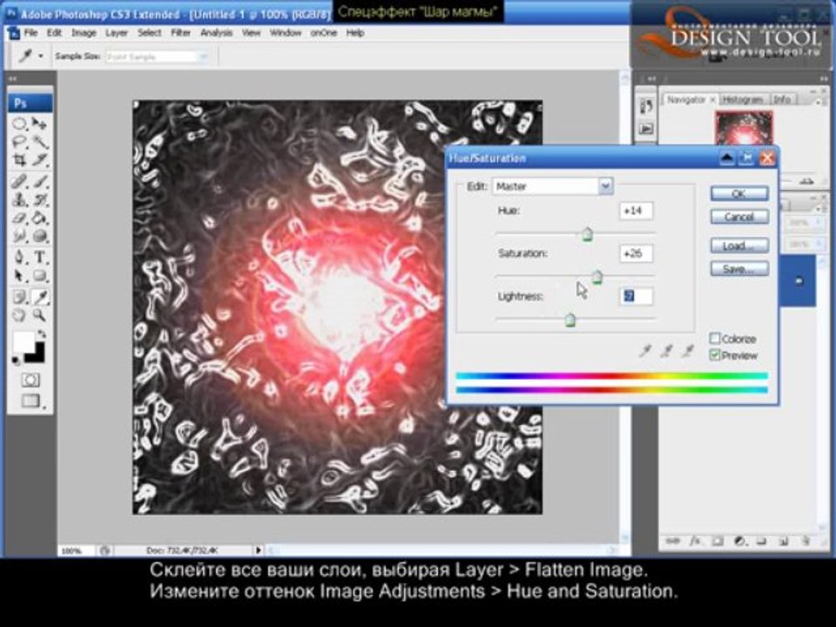Open the Sample Size dropdown
836x627 pixels.
pos(157,57)
